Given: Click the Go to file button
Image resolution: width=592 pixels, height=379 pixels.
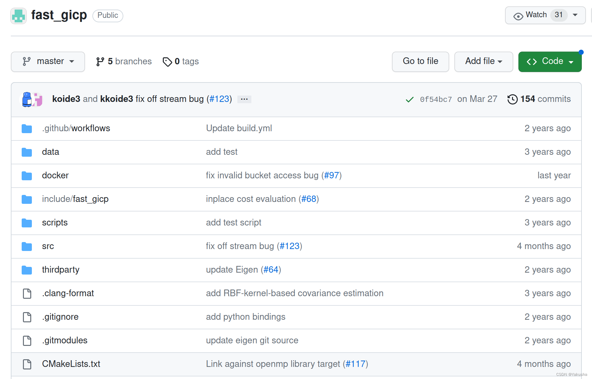Looking at the screenshot, I should tap(420, 61).
